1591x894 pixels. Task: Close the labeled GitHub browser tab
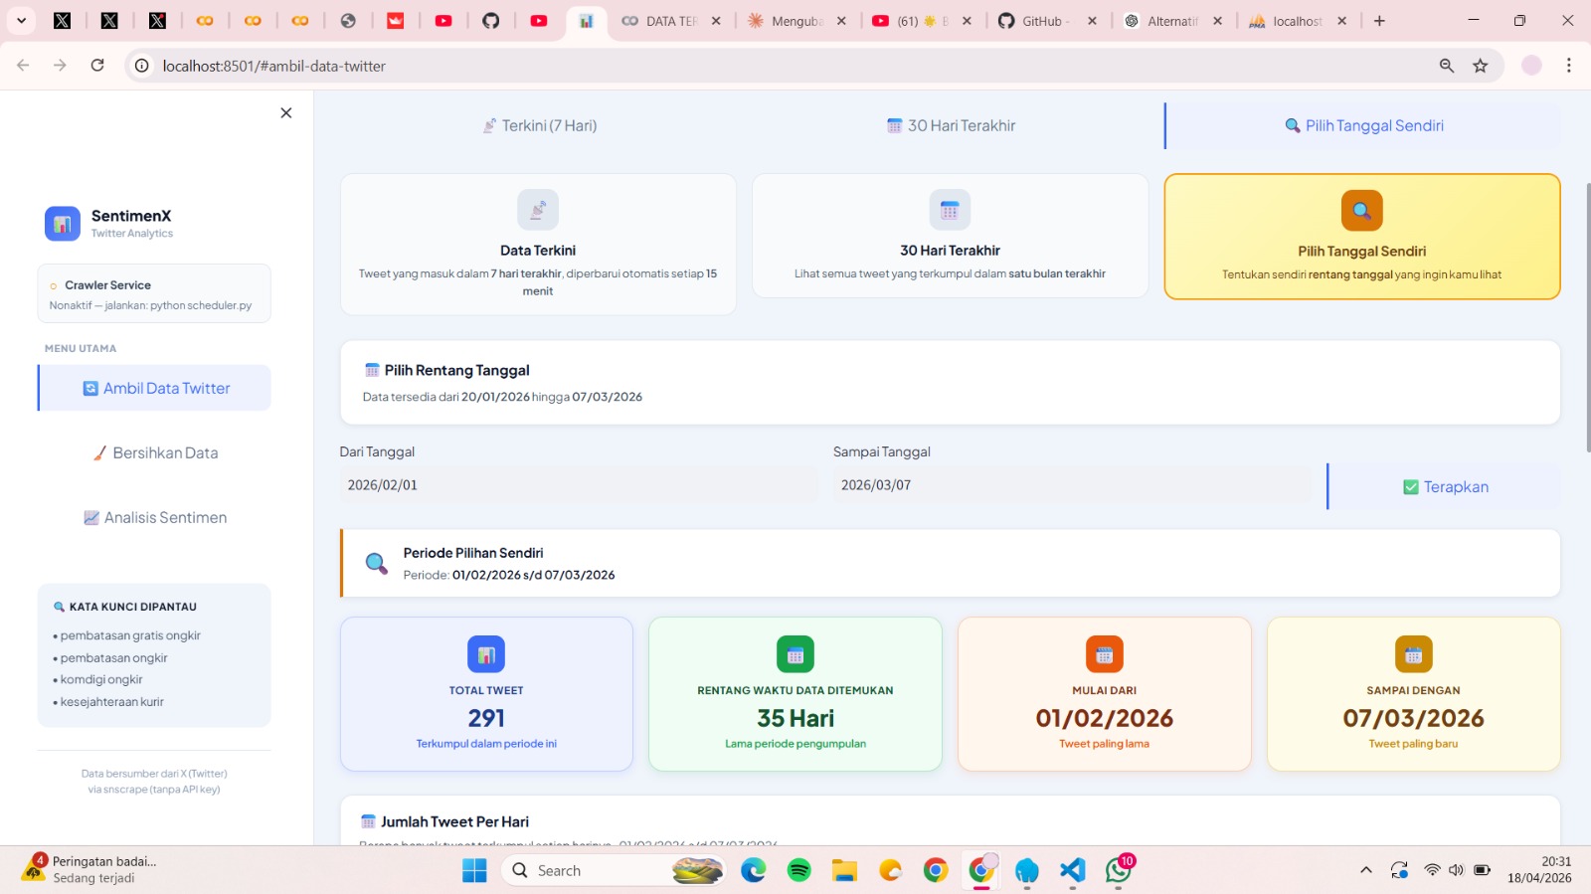click(1092, 21)
